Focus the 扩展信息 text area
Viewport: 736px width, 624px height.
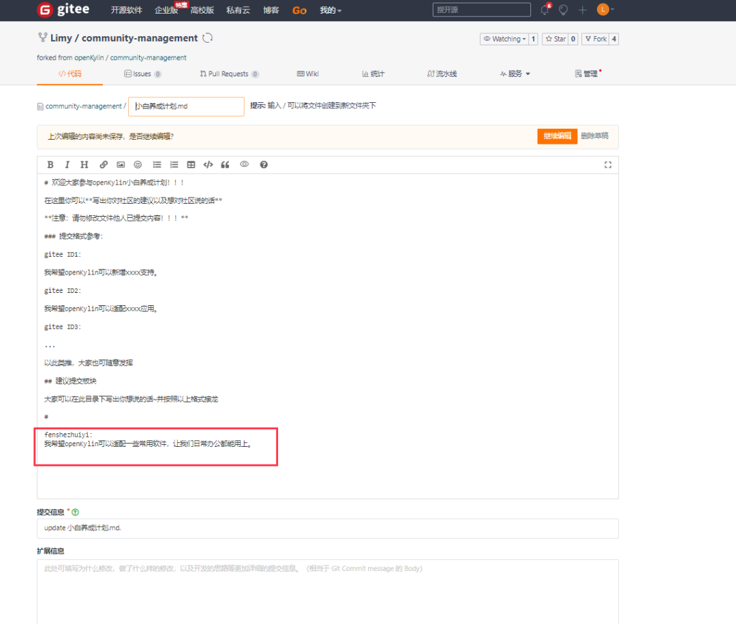coord(328,592)
